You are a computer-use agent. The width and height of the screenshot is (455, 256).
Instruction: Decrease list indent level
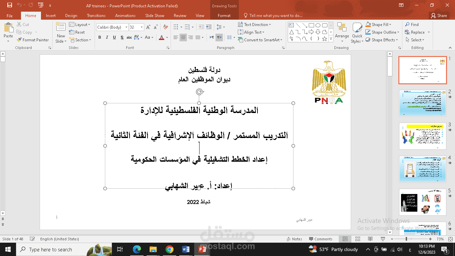coord(202,27)
